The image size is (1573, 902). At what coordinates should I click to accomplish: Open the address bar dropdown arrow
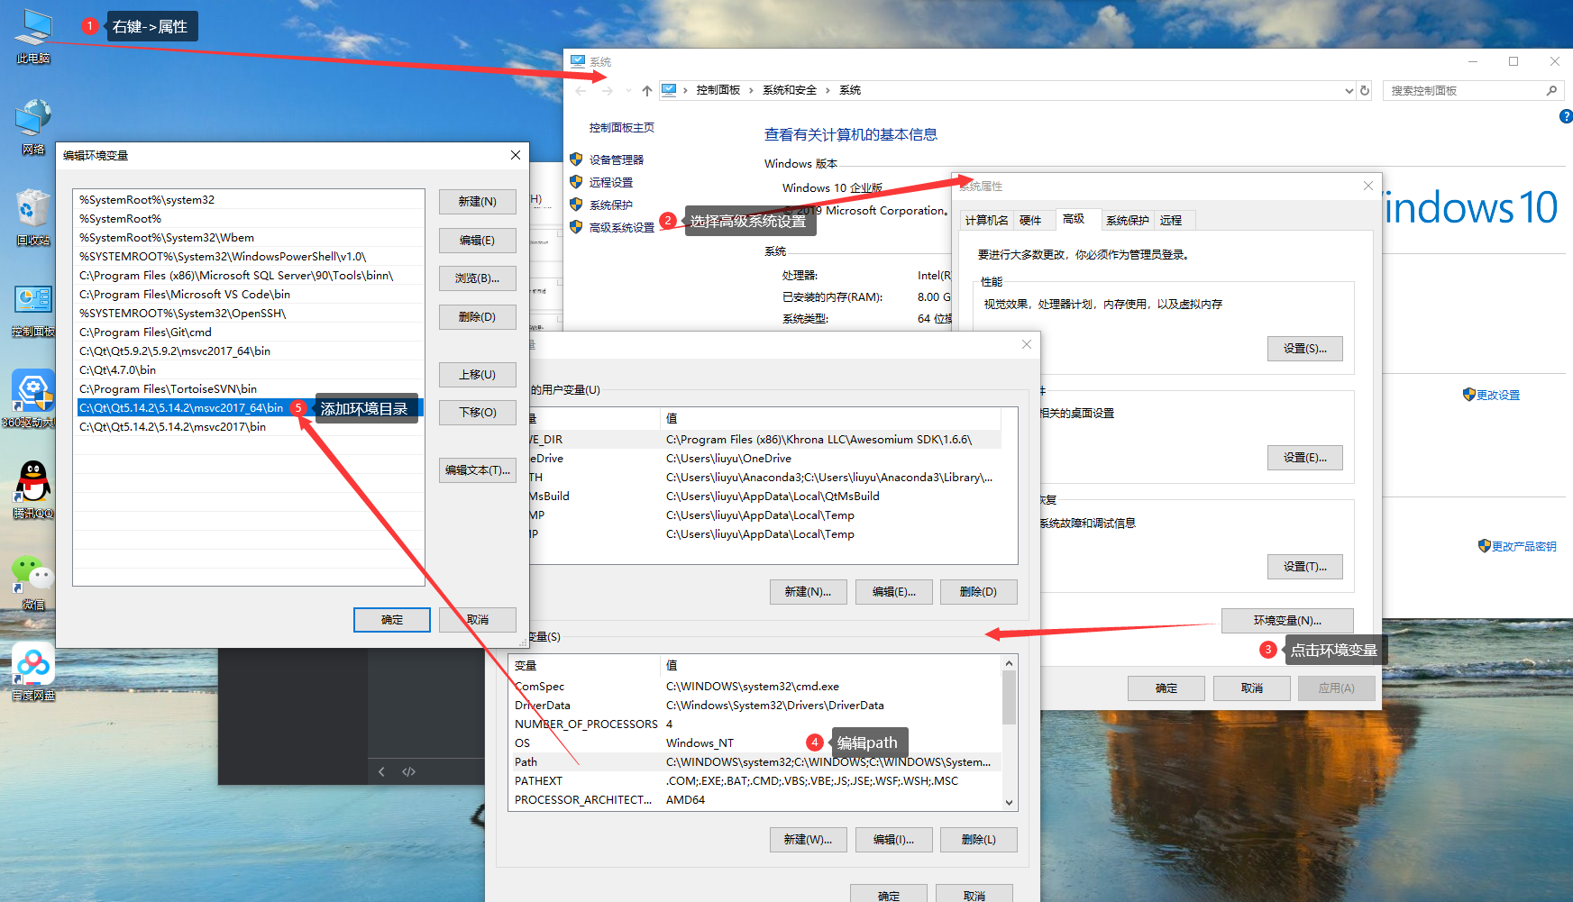tap(1349, 90)
